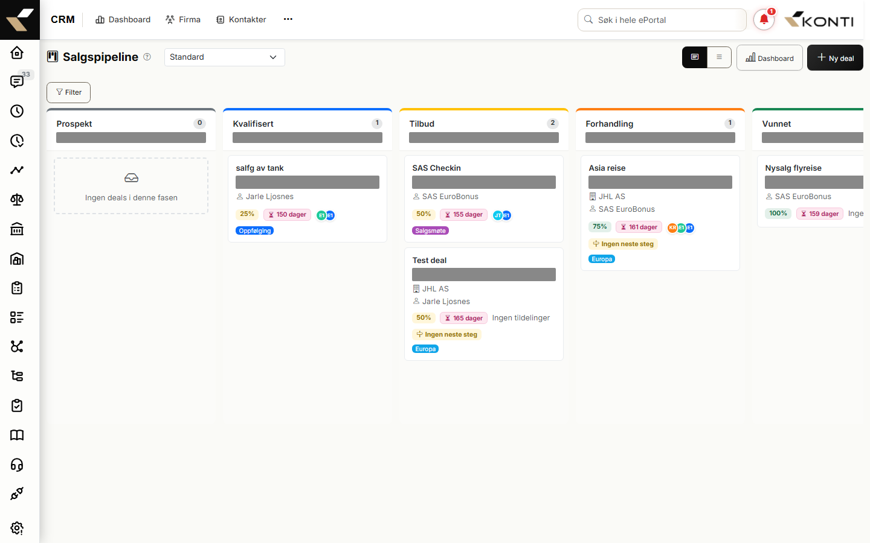Open the list-with-boxes icon in sidebar
Viewport: 870px width, 543px height.
(17, 317)
